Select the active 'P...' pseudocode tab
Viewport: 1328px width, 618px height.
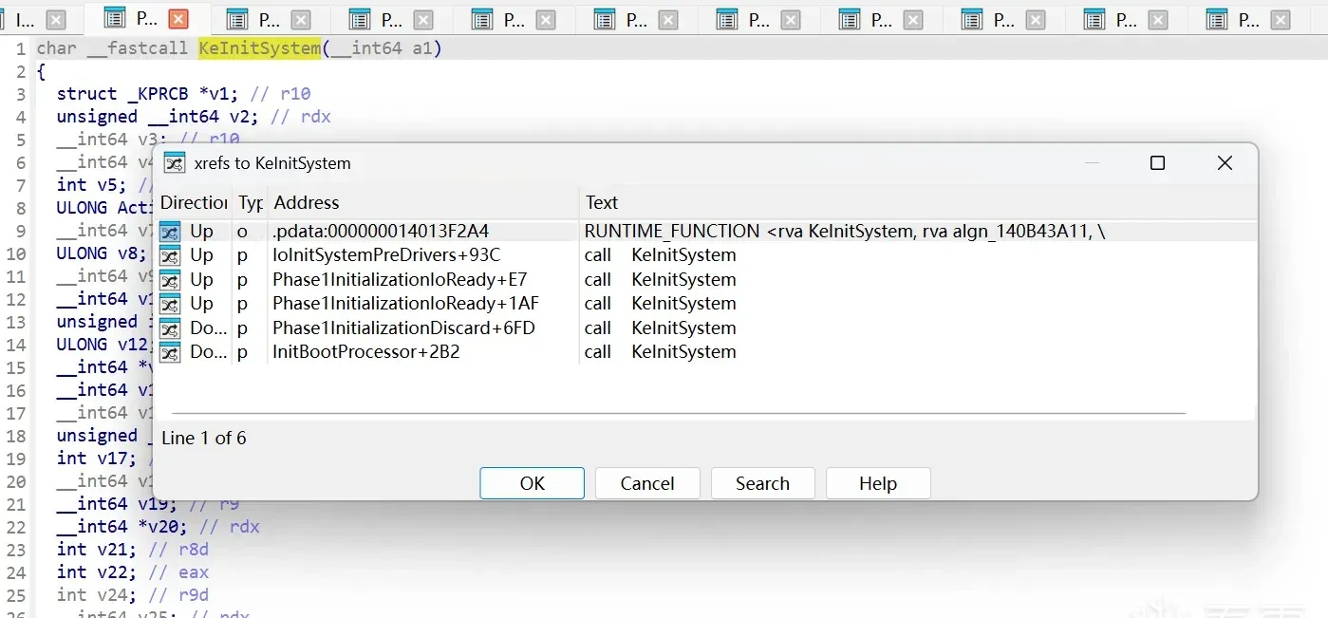click(145, 19)
